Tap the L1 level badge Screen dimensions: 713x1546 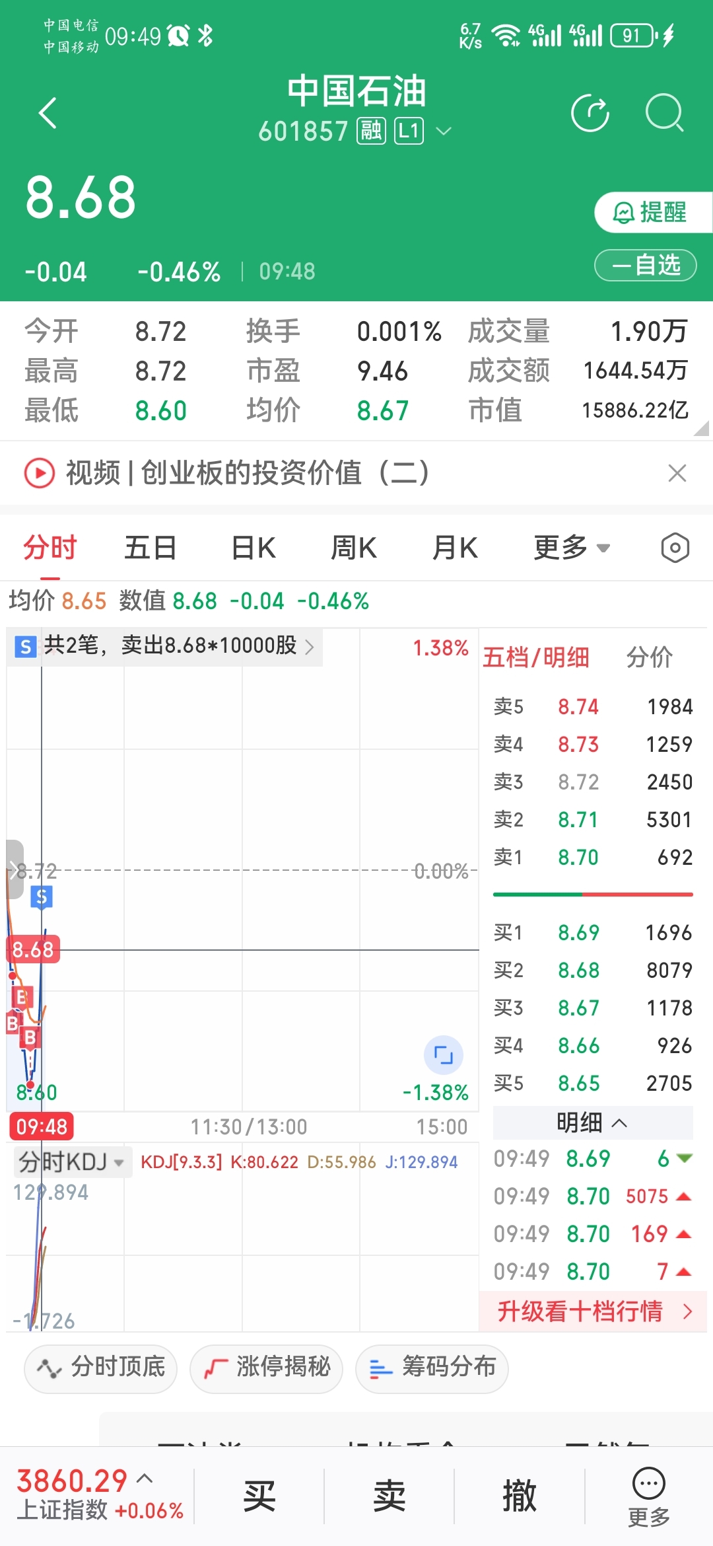point(409,131)
